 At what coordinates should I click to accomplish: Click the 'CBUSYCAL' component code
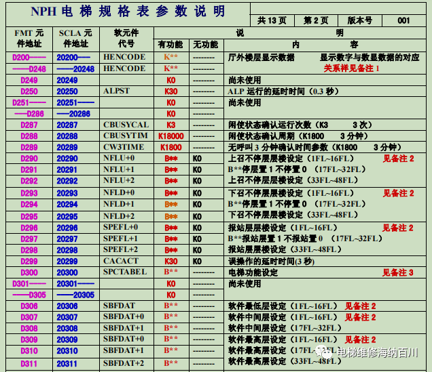click(126, 125)
